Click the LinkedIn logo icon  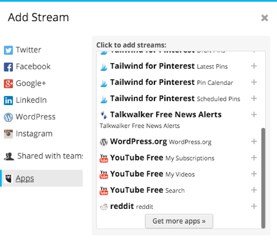tap(8, 101)
